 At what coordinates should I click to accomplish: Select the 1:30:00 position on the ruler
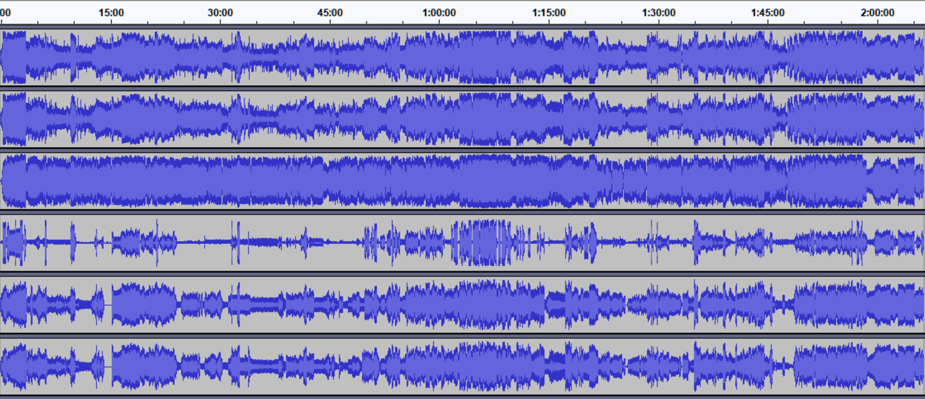click(x=659, y=13)
